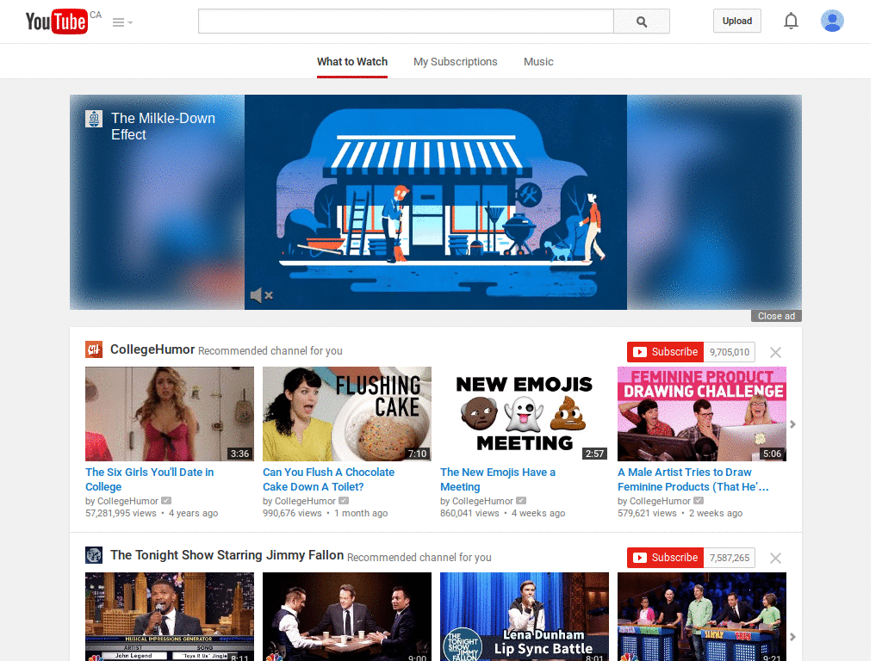Open Lena Dunham Lip Sync Battle thumbnail
Viewport: 882px width, 661px height.
pyautogui.click(x=525, y=616)
